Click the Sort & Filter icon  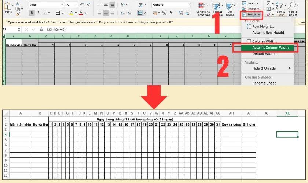(279, 5)
